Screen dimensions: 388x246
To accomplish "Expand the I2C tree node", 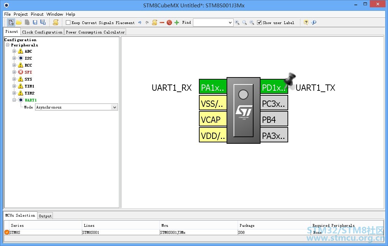I will [14, 58].
